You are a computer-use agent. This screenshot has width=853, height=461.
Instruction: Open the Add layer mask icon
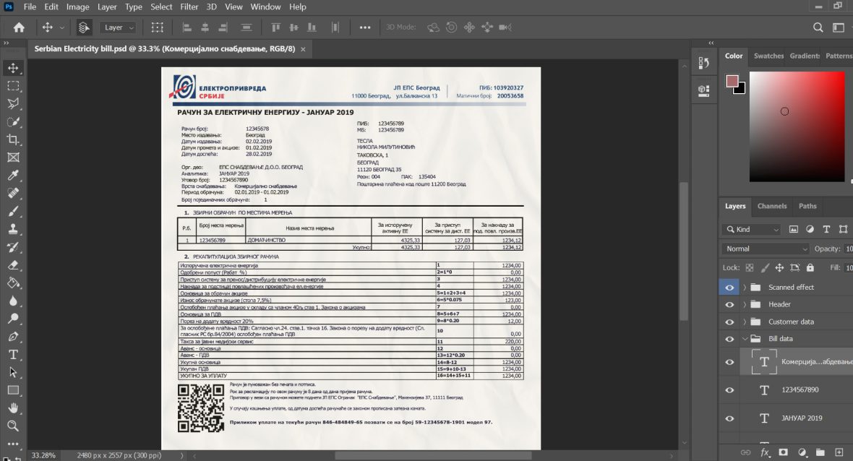784,452
